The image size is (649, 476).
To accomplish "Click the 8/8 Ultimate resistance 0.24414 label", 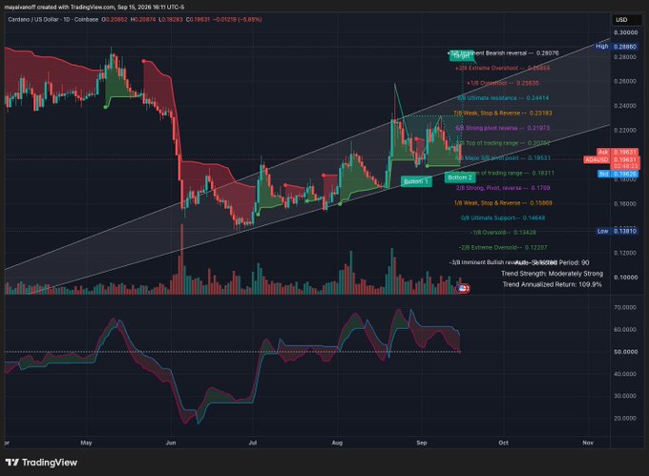I will 503,98.
